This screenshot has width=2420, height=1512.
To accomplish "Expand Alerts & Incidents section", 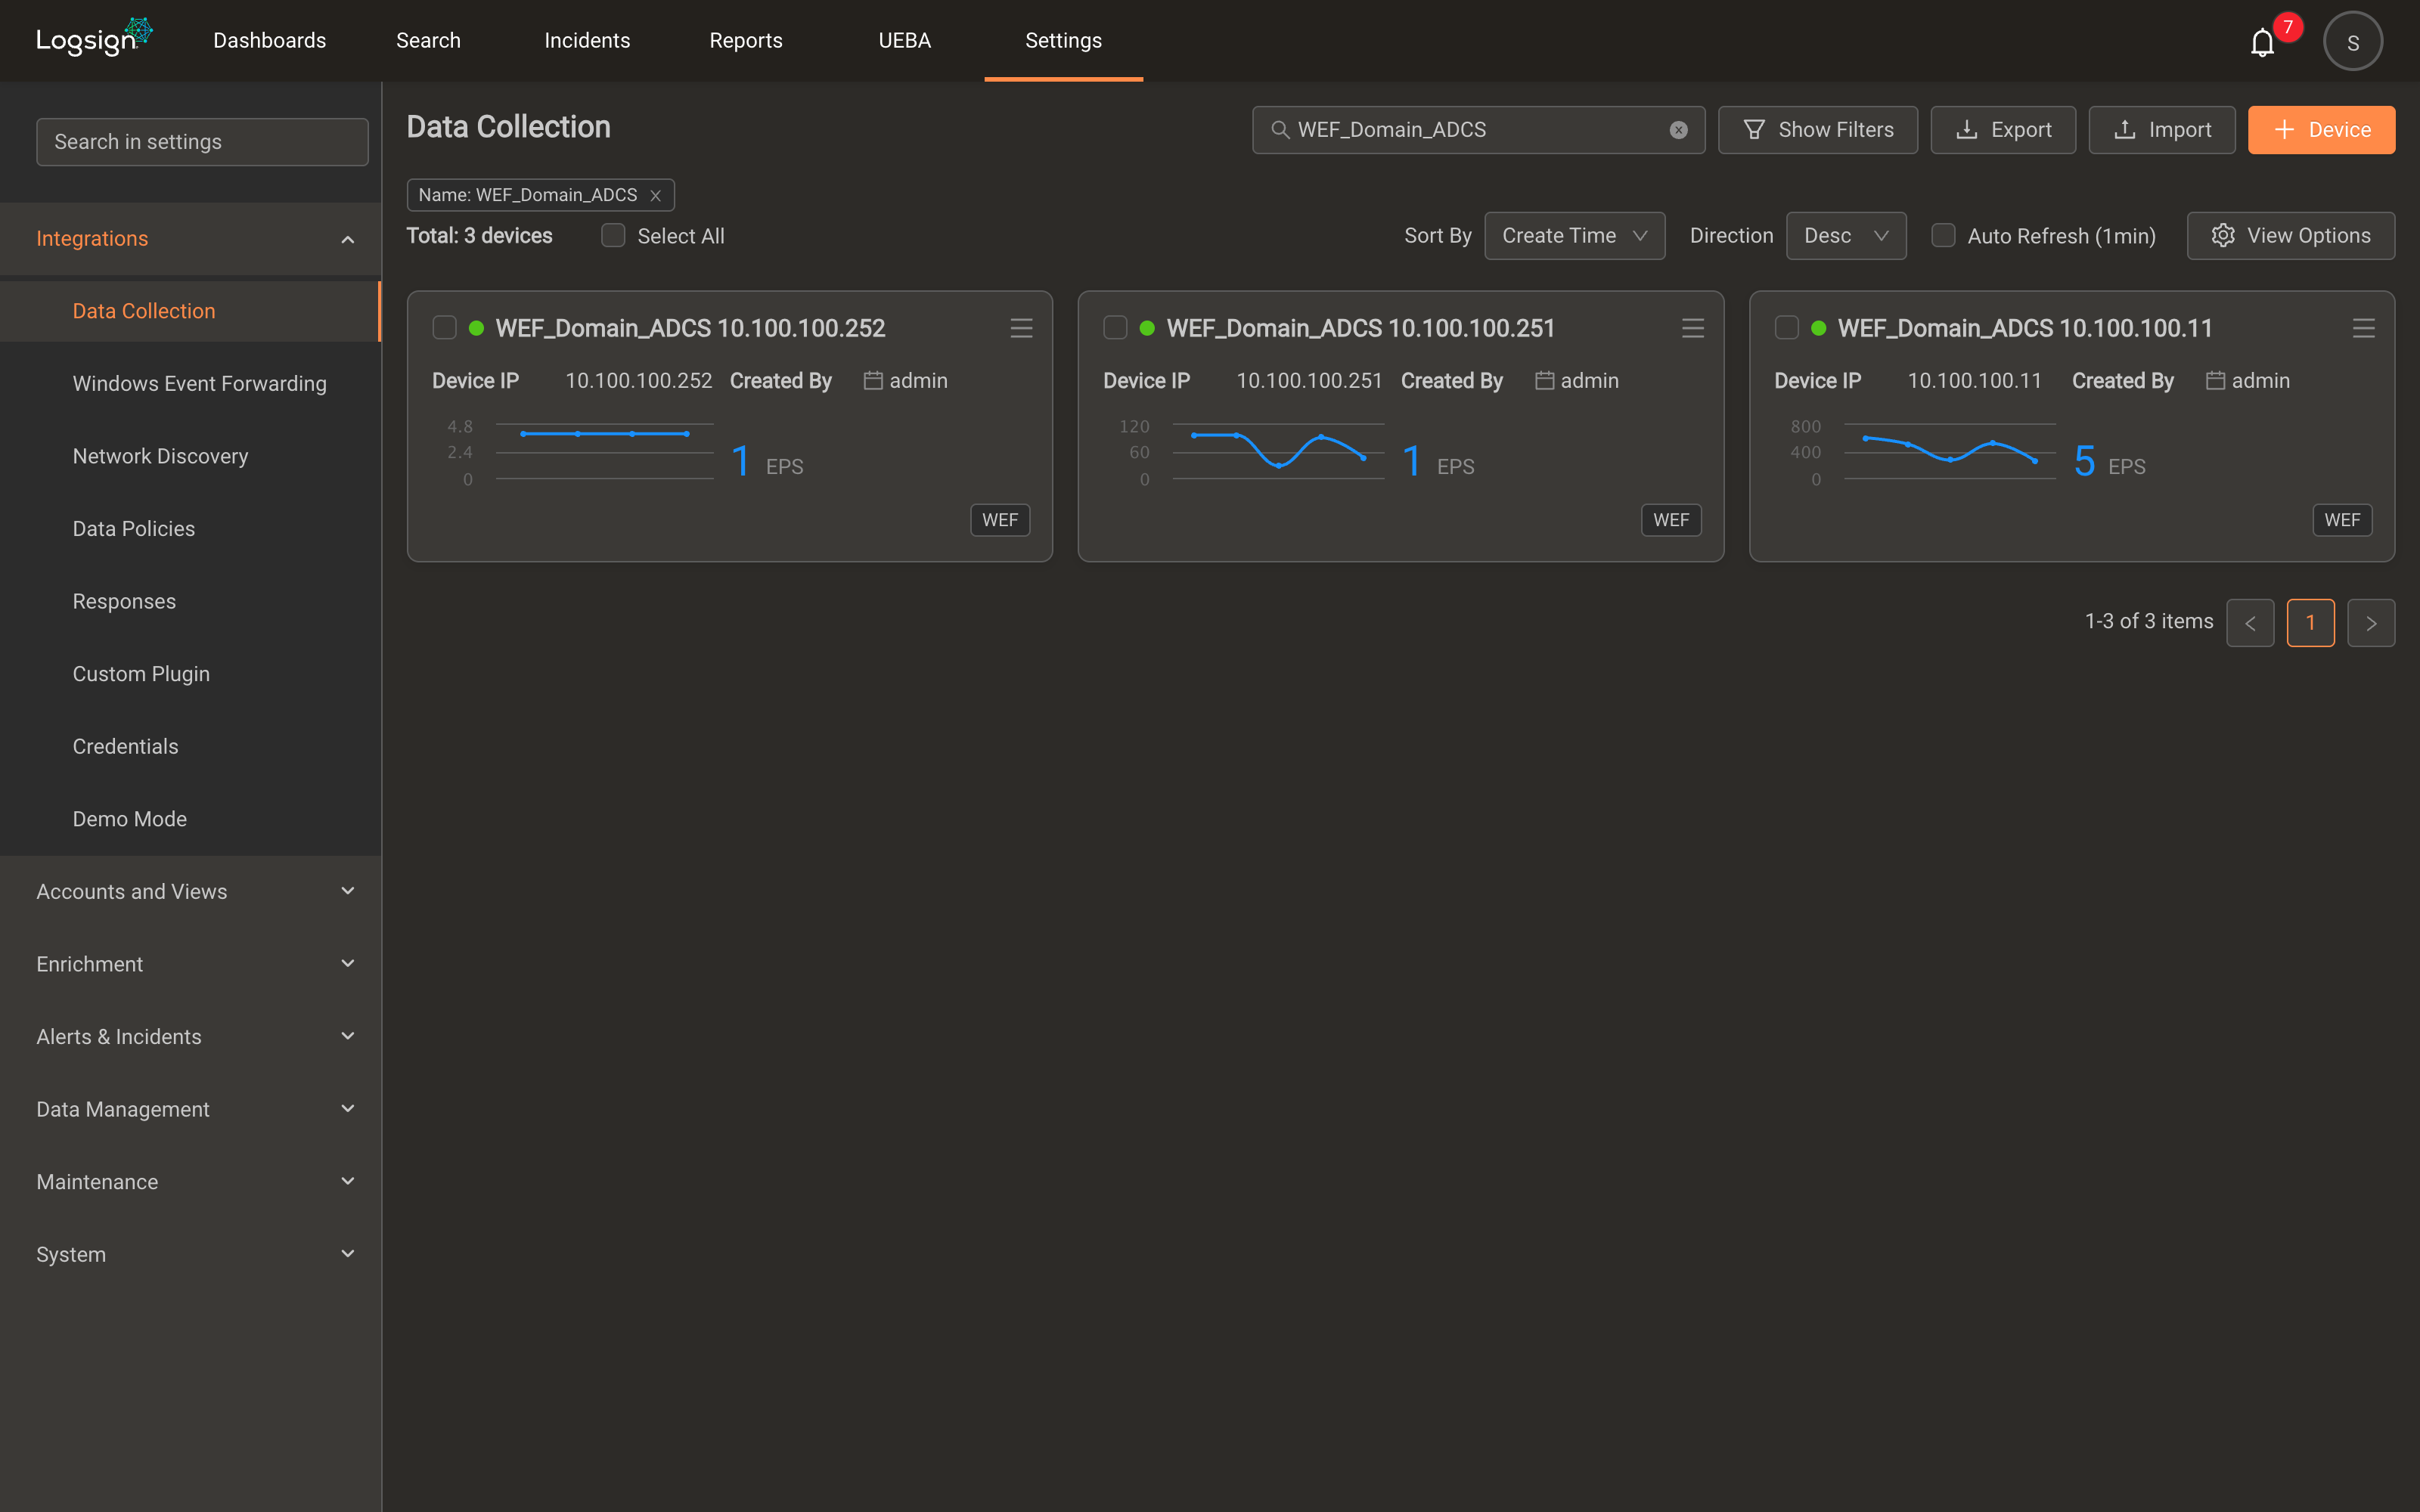I will pos(190,1037).
